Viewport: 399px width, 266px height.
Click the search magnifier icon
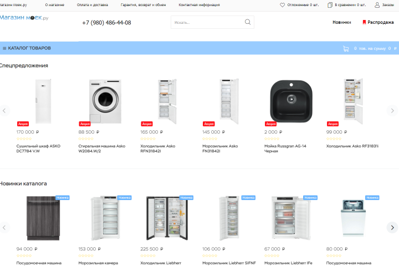pyautogui.click(x=248, y=22)
